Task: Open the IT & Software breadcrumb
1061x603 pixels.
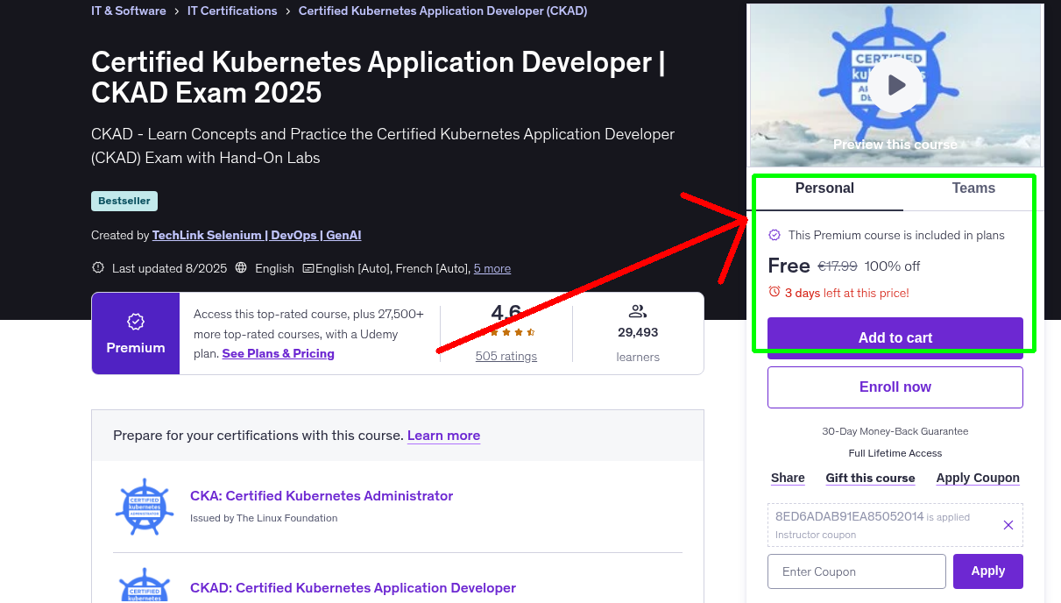Action: point(129,11)
